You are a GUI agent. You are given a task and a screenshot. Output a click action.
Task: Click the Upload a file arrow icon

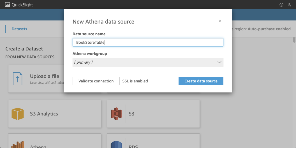(x=18, y=79)
